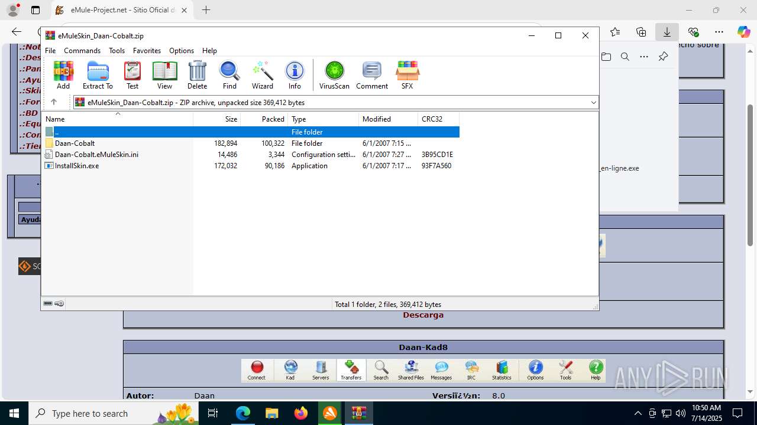Open browser favorites star icon
The width and height of the screenshot is (757, 425).
click(615, 32)
